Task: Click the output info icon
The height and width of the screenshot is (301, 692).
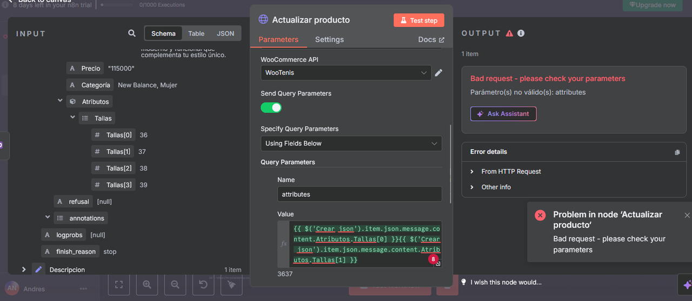Action: (x=521, y=33)
